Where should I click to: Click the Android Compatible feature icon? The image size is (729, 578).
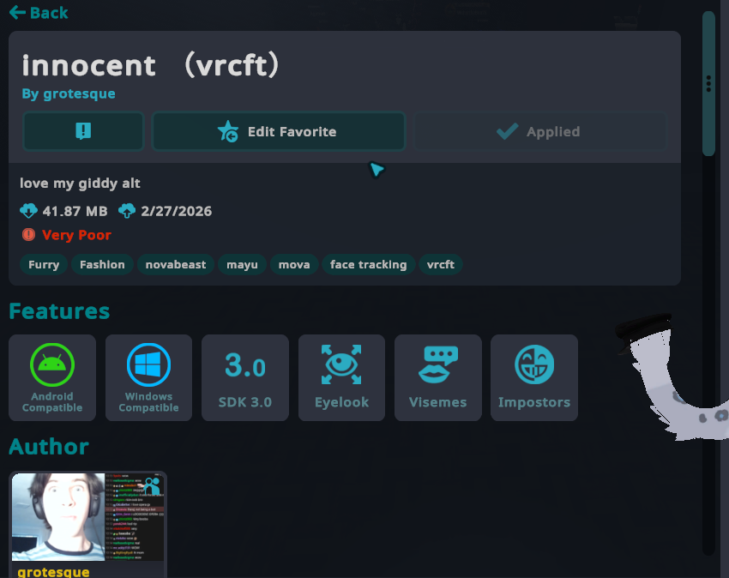click(x=52, y=364)
